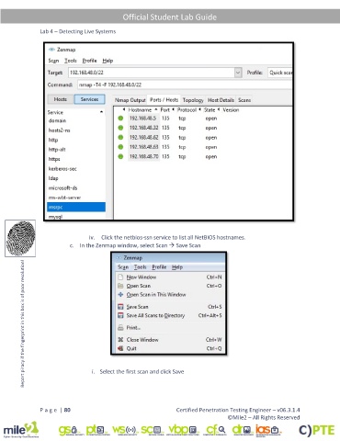The width and height of the screenshot is (340, 441).
Task: Click the C)PTE logo in the footer
Action: 316,430
